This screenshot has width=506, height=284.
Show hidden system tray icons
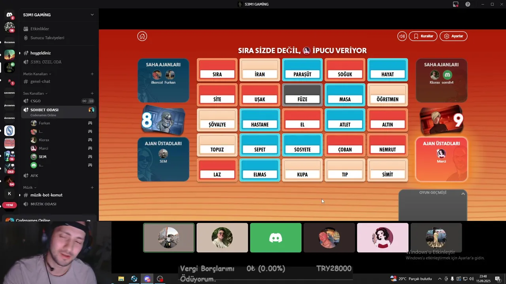click(440, 279)
